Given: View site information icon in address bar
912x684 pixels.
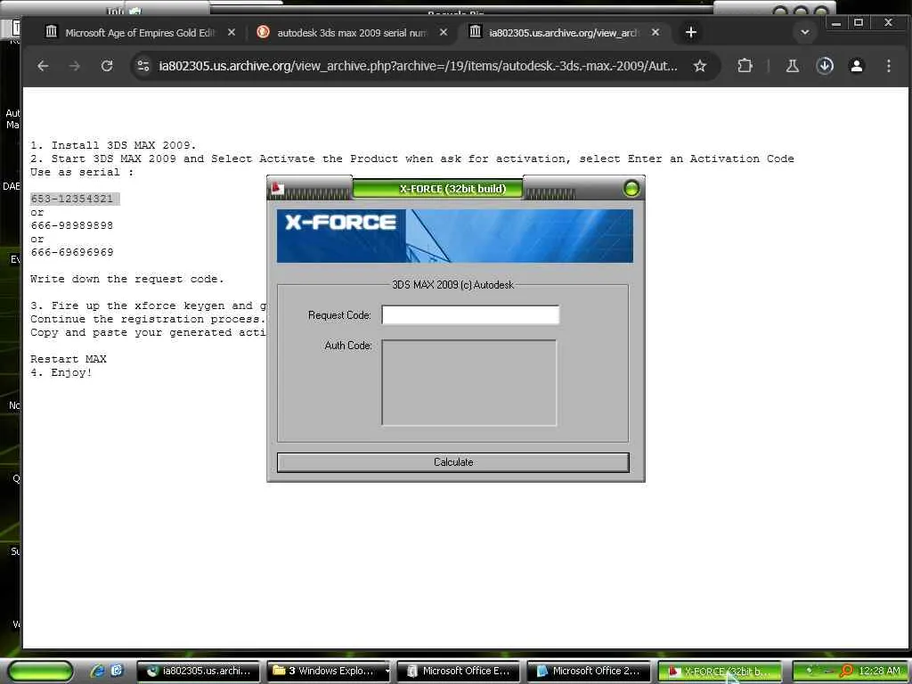Looking at the screenshot, I should click(143, 66).
